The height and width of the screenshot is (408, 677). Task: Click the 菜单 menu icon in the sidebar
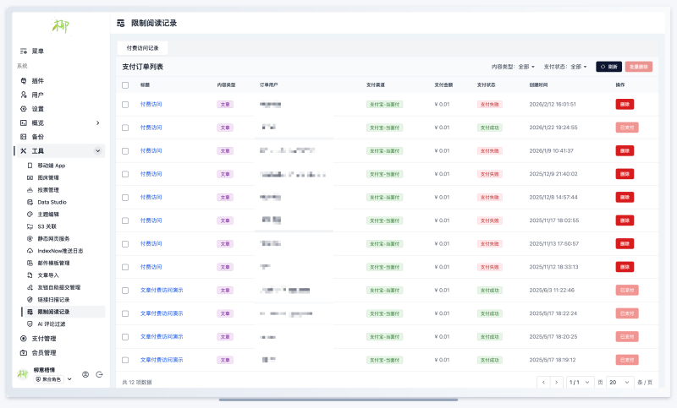(24, 52)
